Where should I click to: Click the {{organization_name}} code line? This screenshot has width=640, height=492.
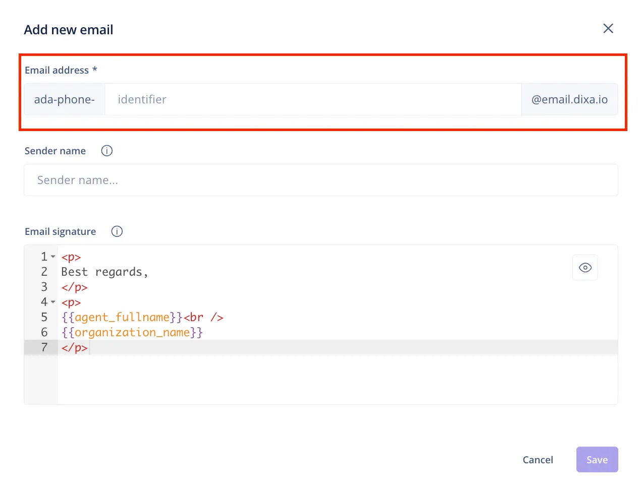click(132, 332)
